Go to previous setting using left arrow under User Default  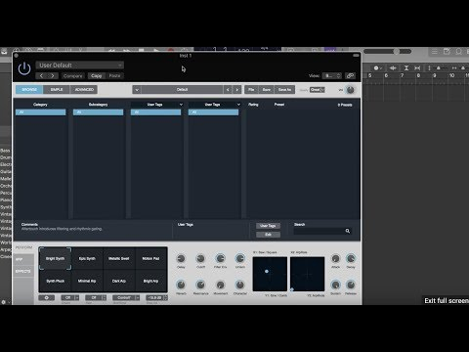41,76
